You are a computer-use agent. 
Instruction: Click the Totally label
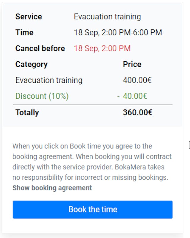27,112
